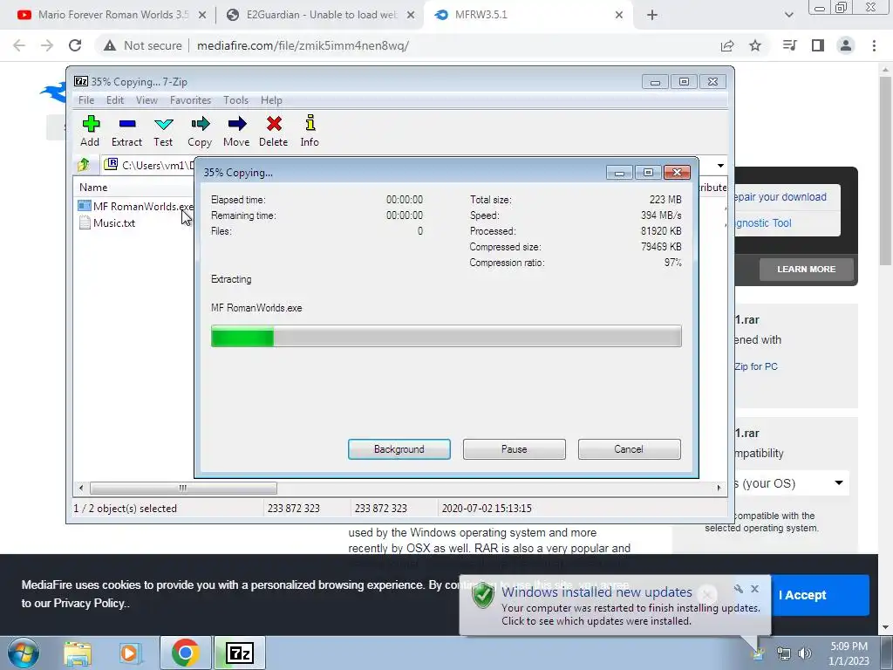Open Chrome side panel icon

click(x=818, y=45)
